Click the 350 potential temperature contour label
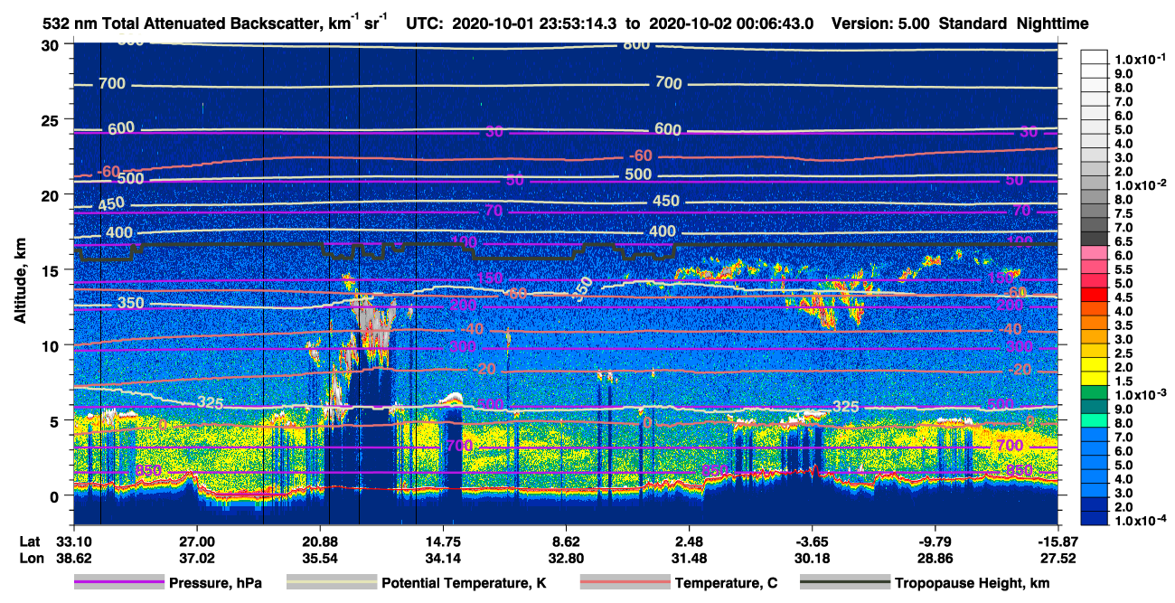This screenshot has width=1175, height=603. point(130,303)
